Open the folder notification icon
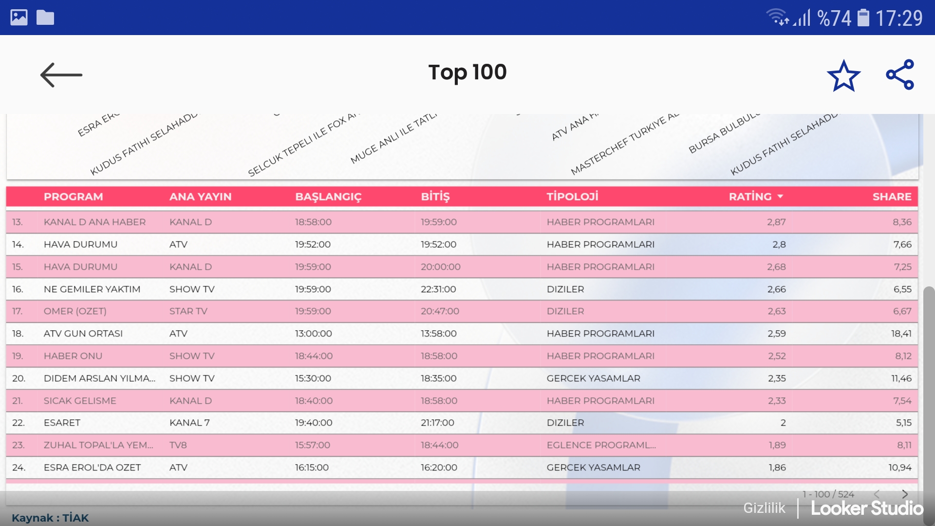Viewport: 935px width, 526px height. (45, 18)
